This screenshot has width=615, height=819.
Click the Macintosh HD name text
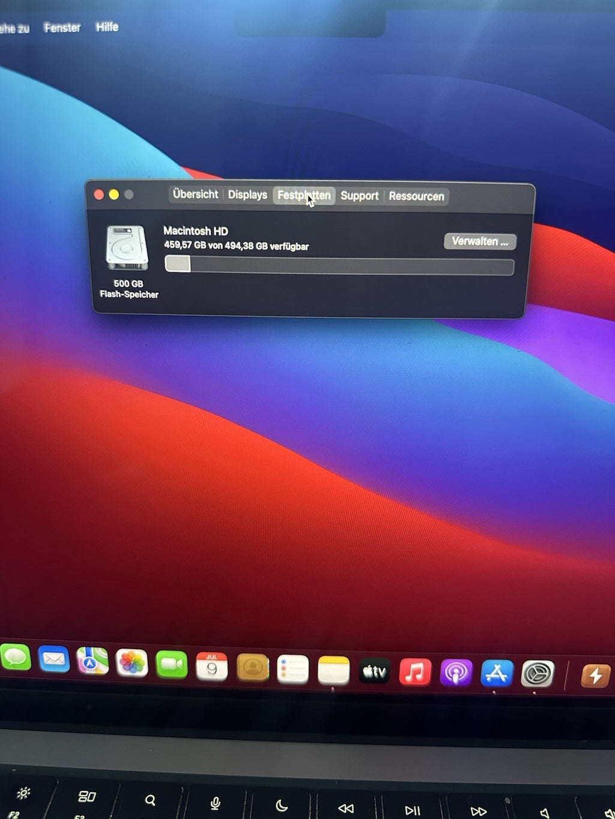[x=196, y=231]
